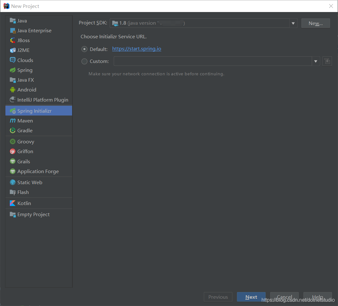338x306 pixels.
Task: Click the New... SDK button
Action: pyautogui.click(x=316, y=23)
